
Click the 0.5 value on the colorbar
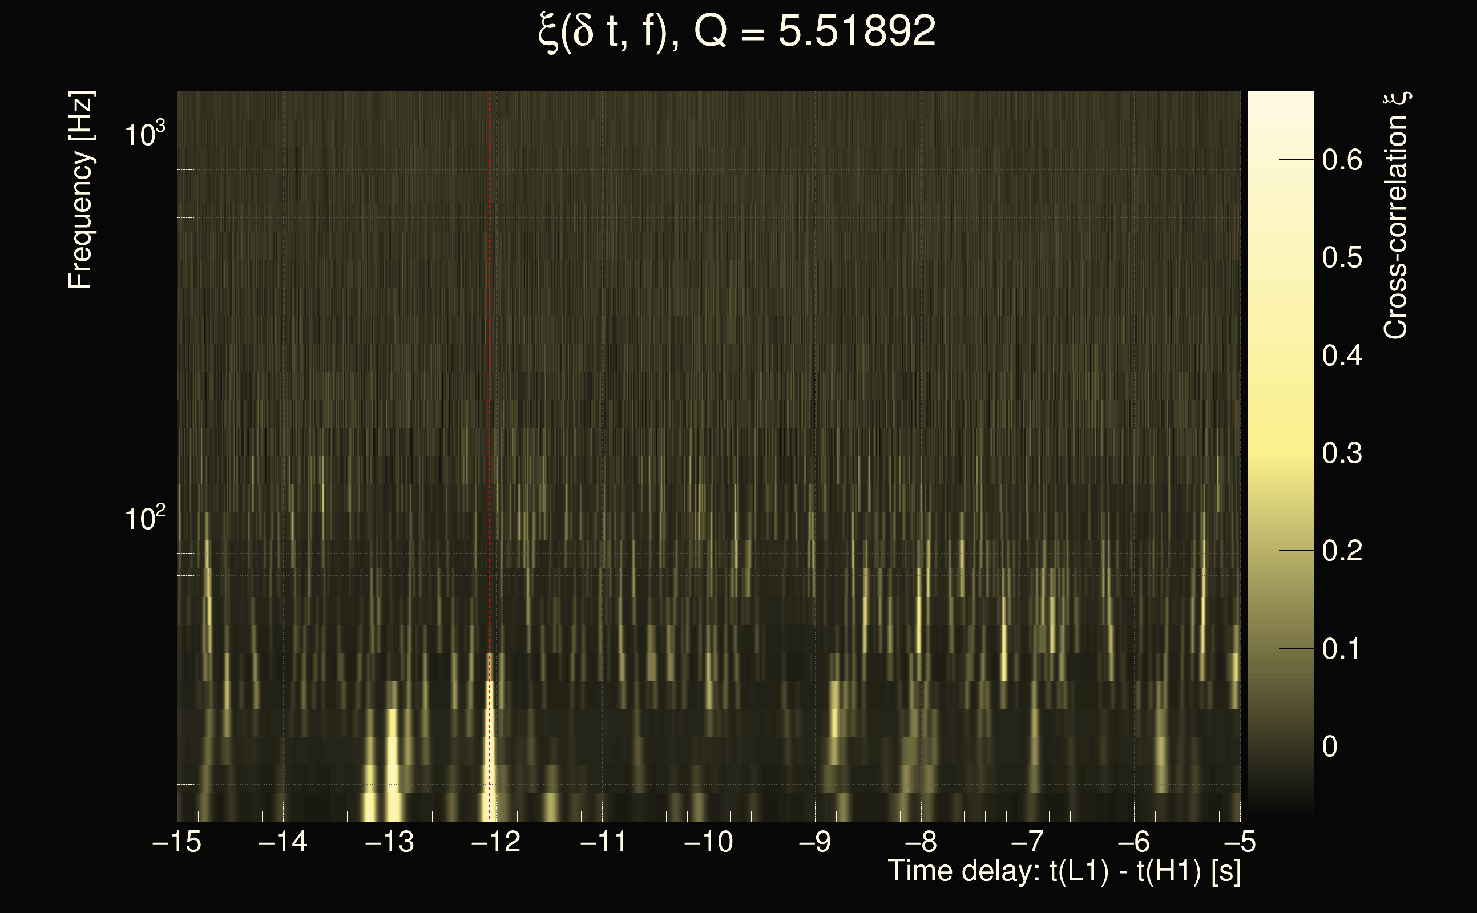pyautogui.click(x=1342, y=258)
